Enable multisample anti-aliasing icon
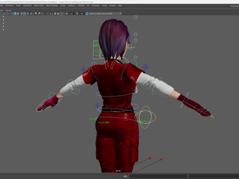239x179 pixels. tap(42, 13)
